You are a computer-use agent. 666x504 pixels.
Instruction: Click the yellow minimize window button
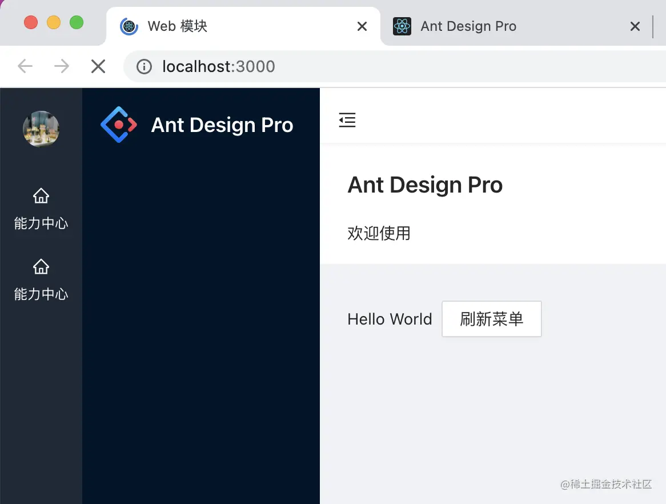coord(54,22)
